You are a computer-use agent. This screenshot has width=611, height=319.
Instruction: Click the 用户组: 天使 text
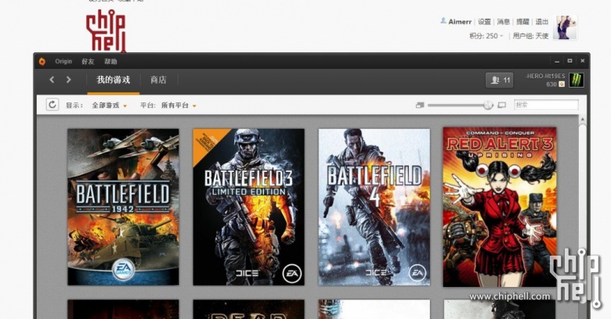pos(531,36)
